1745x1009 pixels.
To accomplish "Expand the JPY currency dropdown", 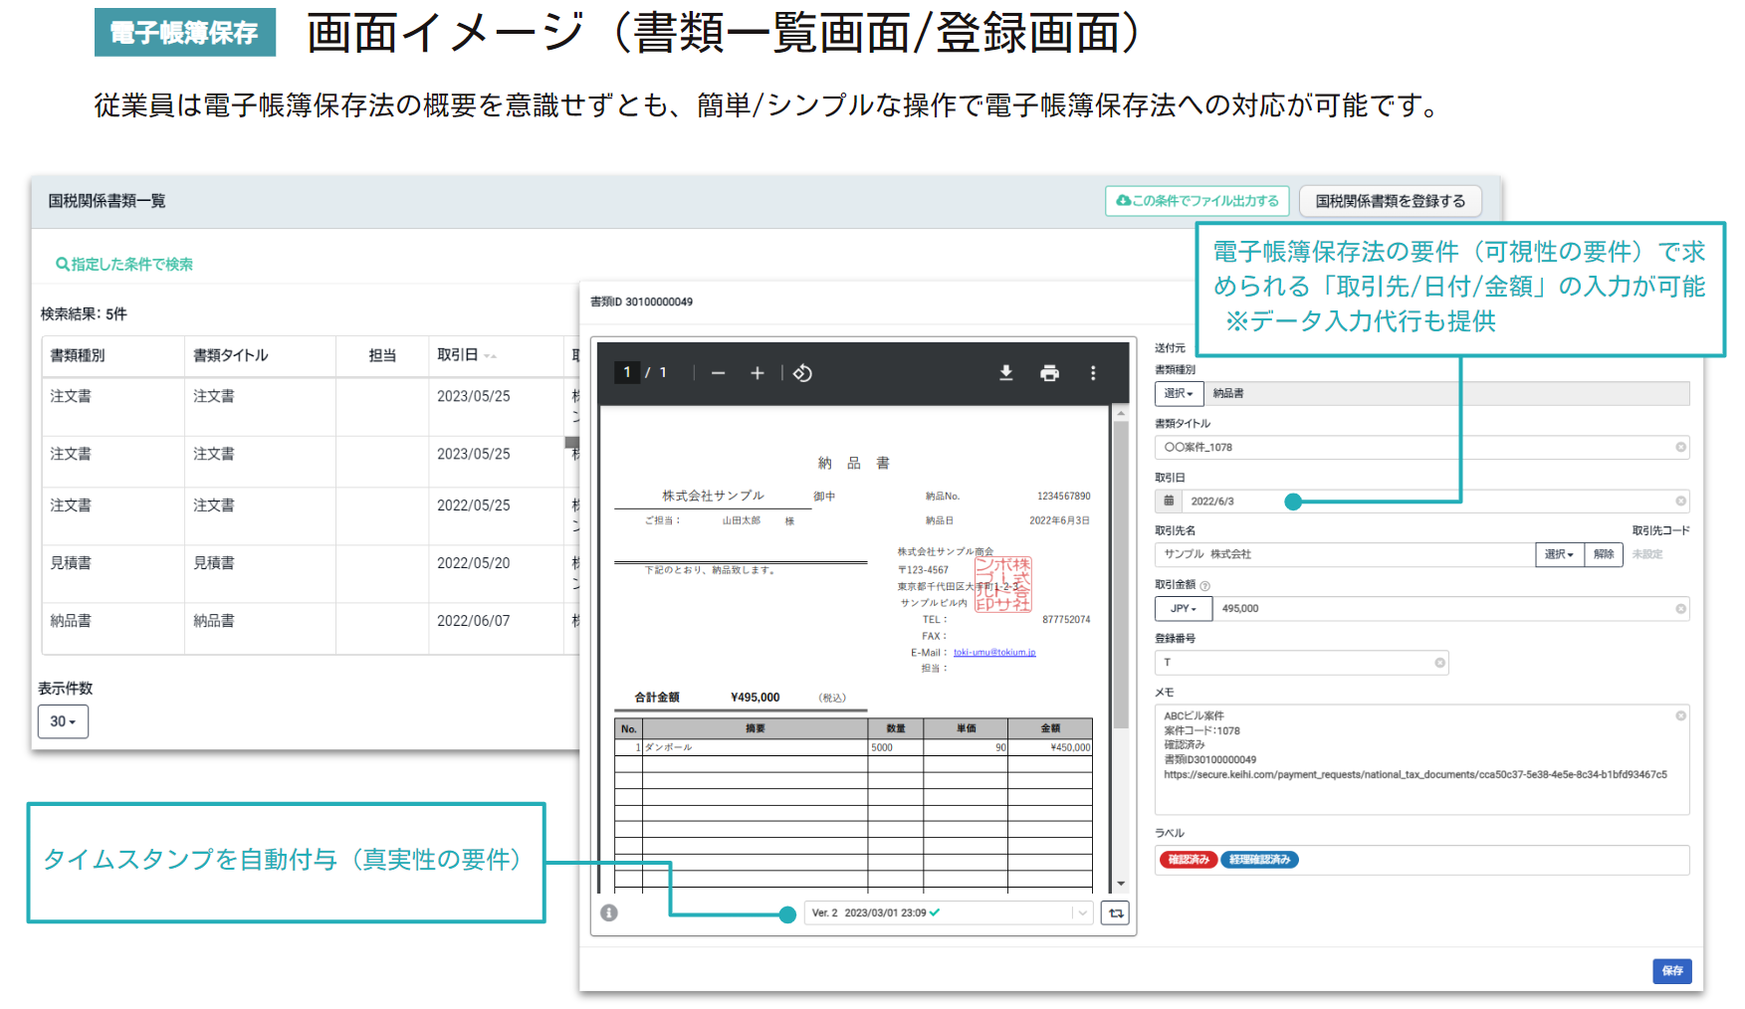I will point(1183,609).
